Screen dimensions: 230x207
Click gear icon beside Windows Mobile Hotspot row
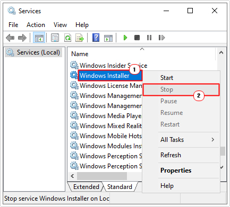click(74, 136)
